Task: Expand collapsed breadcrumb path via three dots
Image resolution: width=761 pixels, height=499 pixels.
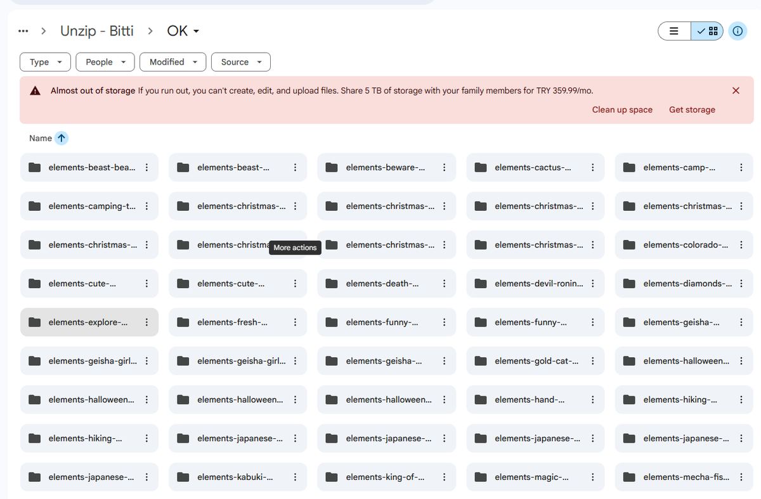Action: click(x=23, y=31)
